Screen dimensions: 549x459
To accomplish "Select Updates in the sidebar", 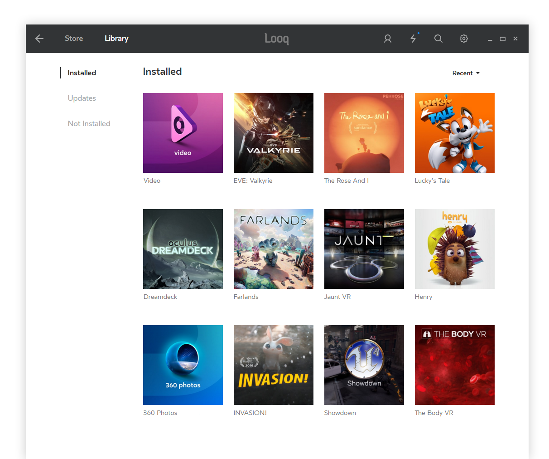I will pos(82,98).
